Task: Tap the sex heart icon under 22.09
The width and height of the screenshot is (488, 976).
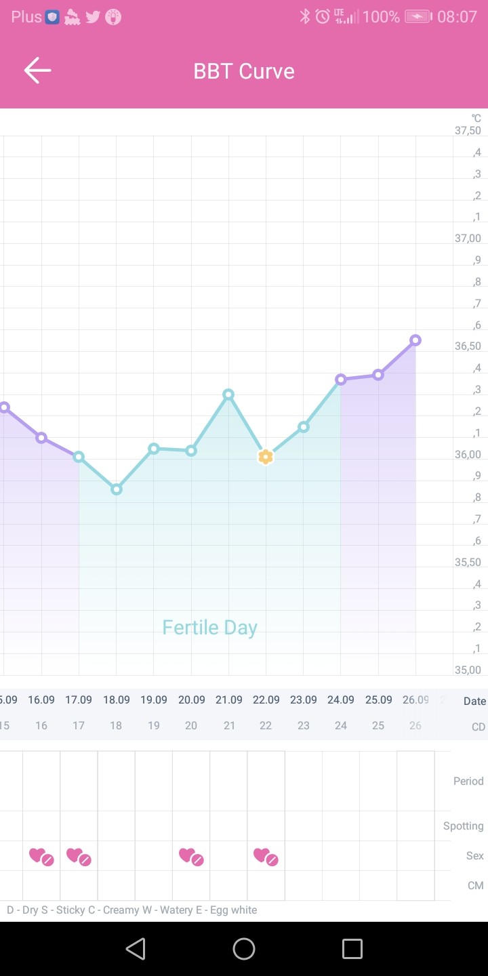Action: tap(266, 857)
